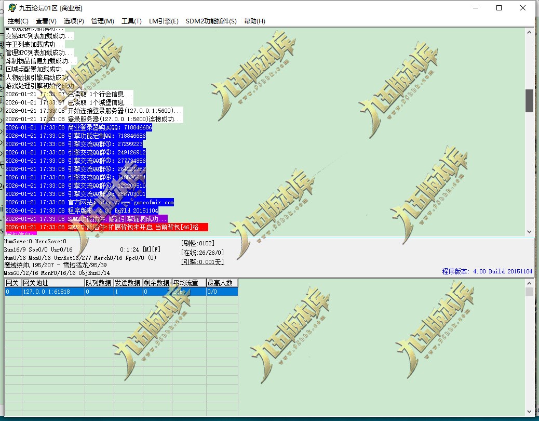Open the 查看(V) menu
Screen dimensions: 539x421
(46, 21)
